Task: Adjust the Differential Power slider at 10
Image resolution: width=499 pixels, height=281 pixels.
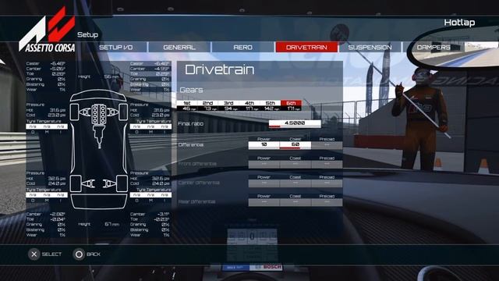Action: pos(264,145)
